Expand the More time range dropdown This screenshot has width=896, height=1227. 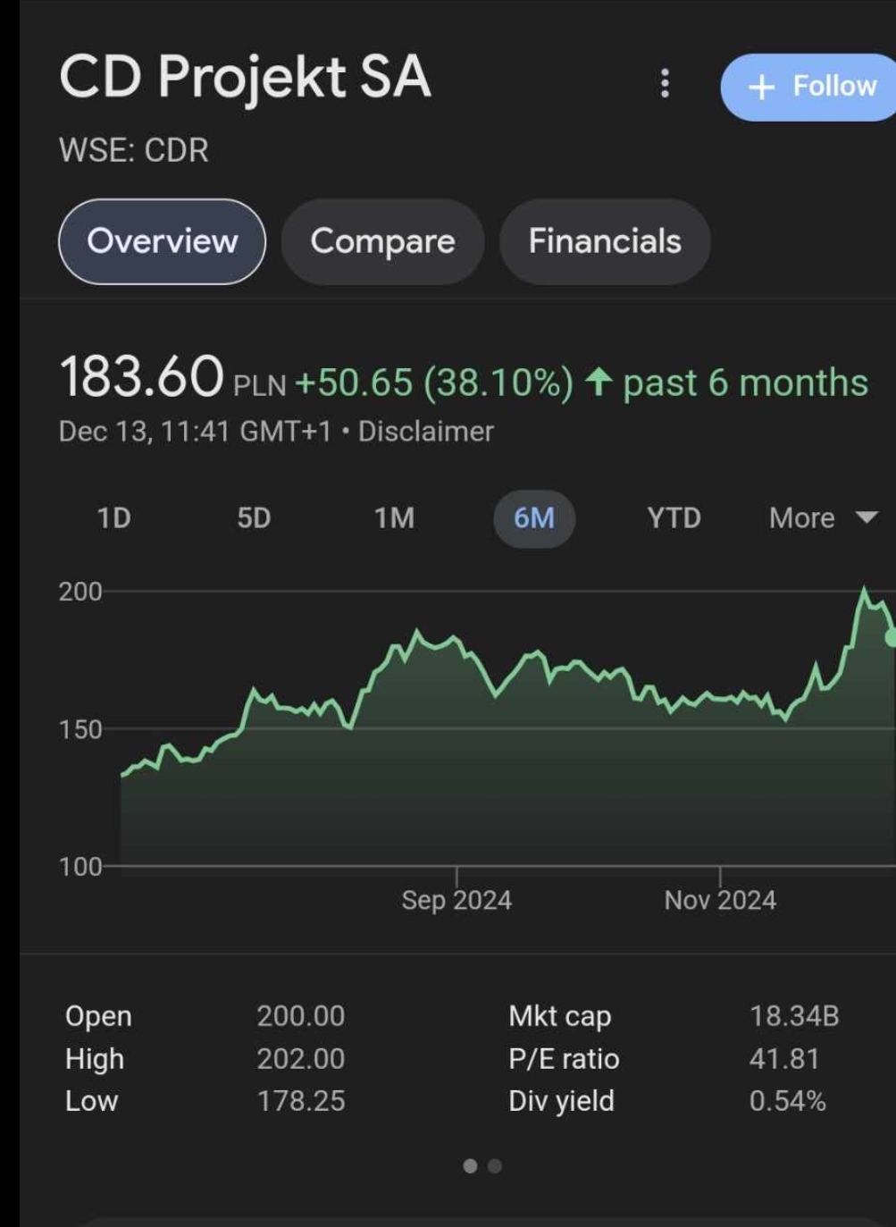822,518
